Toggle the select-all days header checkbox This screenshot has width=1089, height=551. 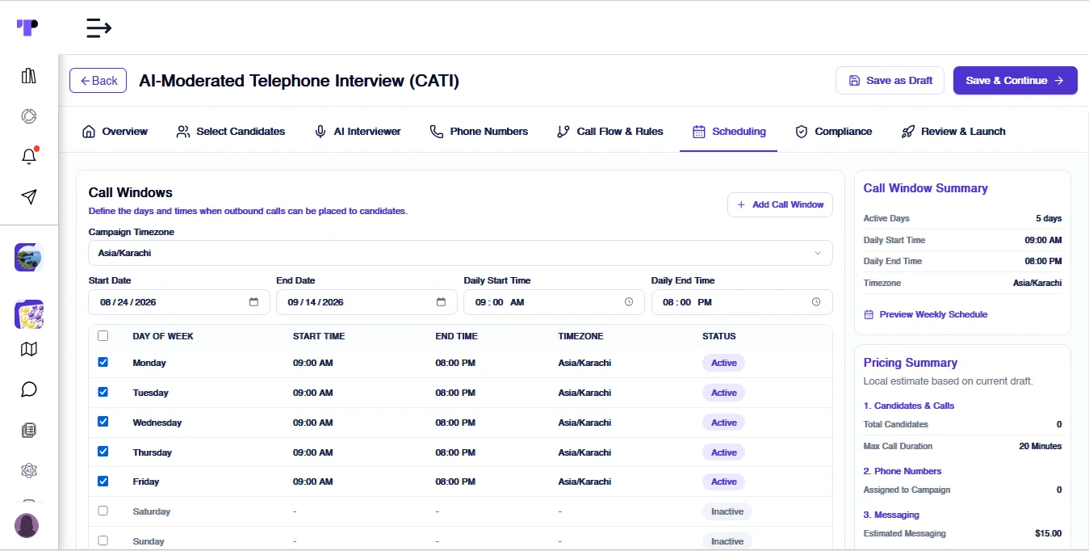click(103, 336)
